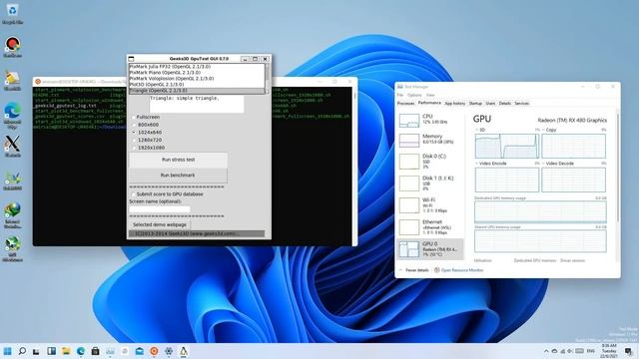This screenshot has width=639, height=359.
Task: Open taskbar Search magnifier
Action: (x=22, y=351)
